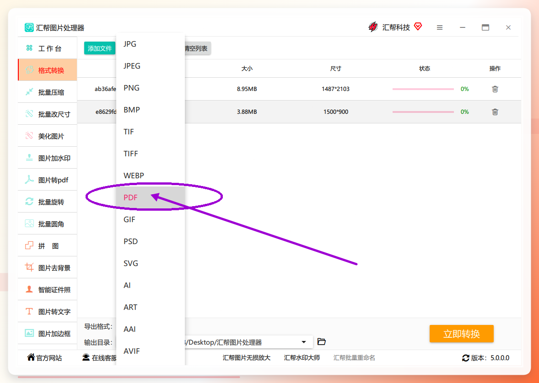Select the 批量改尺寸 resize tool
Screen dimensions: 539x383
point(48,114)
